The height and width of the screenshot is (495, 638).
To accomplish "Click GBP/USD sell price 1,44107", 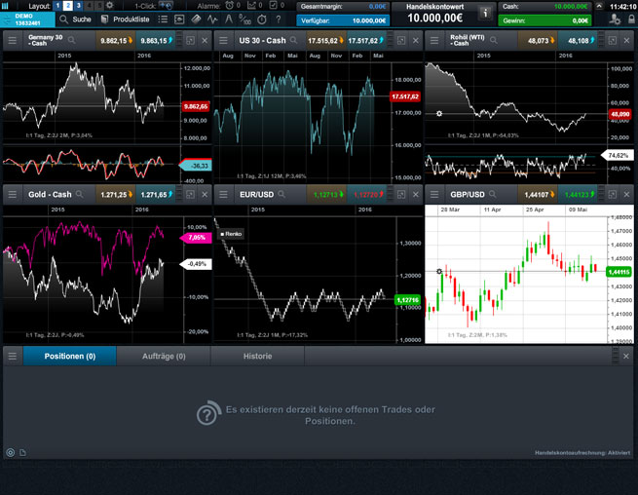I will click(539, 195).
